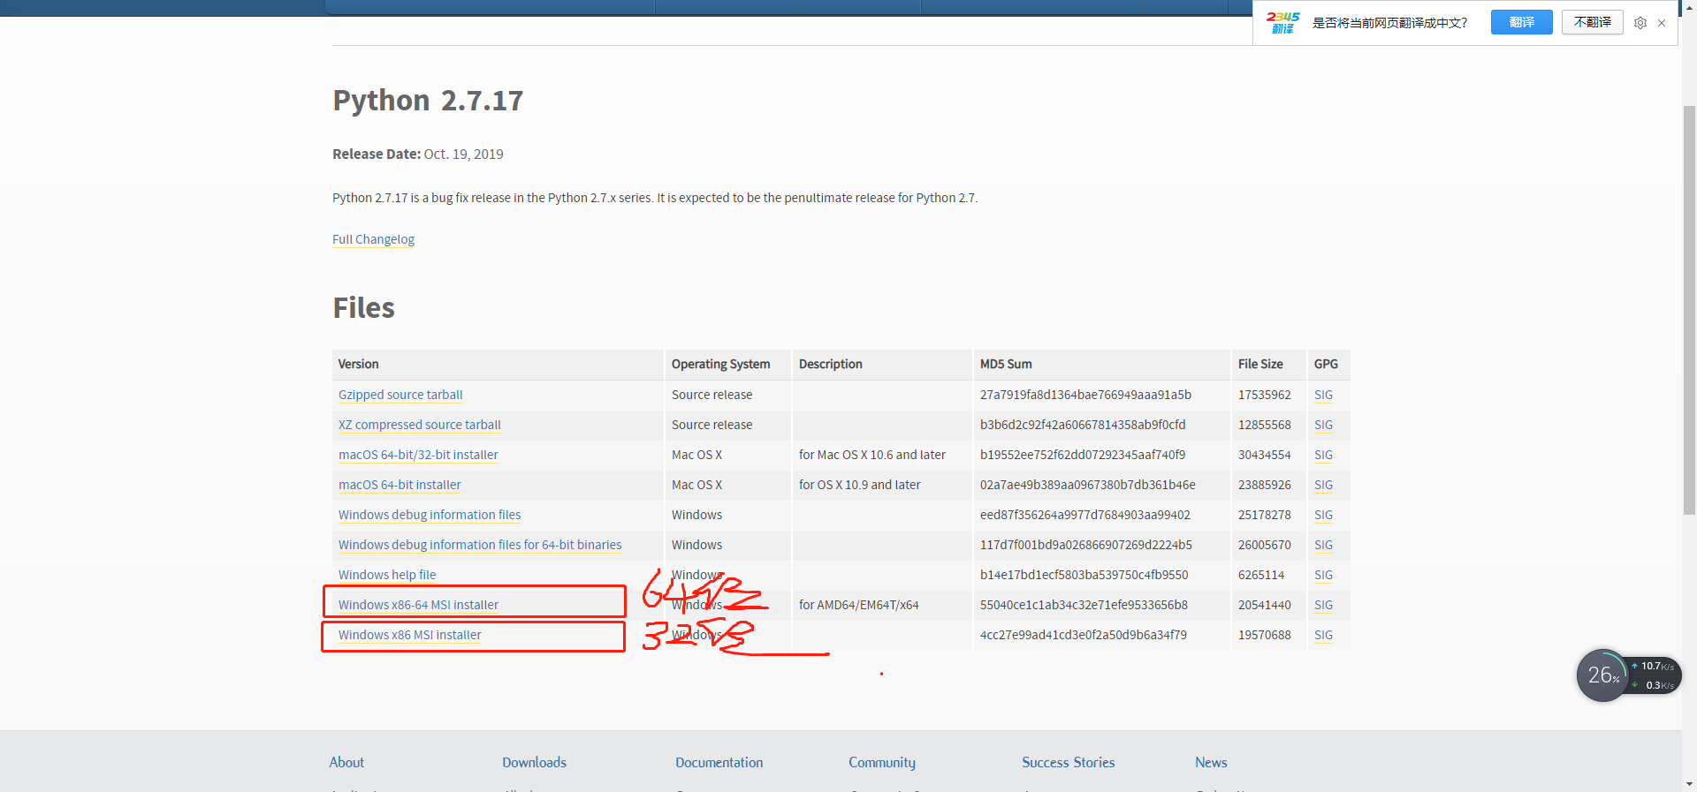Open Windows debug information files link
1697x792 pixels.
[x=430, y=515]
